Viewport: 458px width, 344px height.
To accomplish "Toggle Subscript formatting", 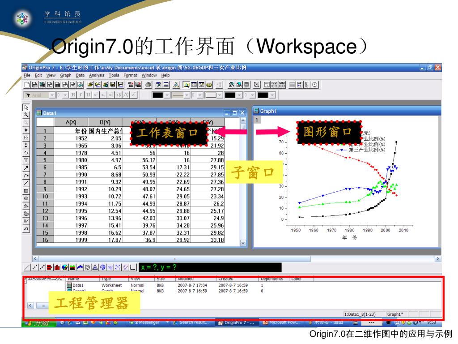I will click(x=103, y=95).
